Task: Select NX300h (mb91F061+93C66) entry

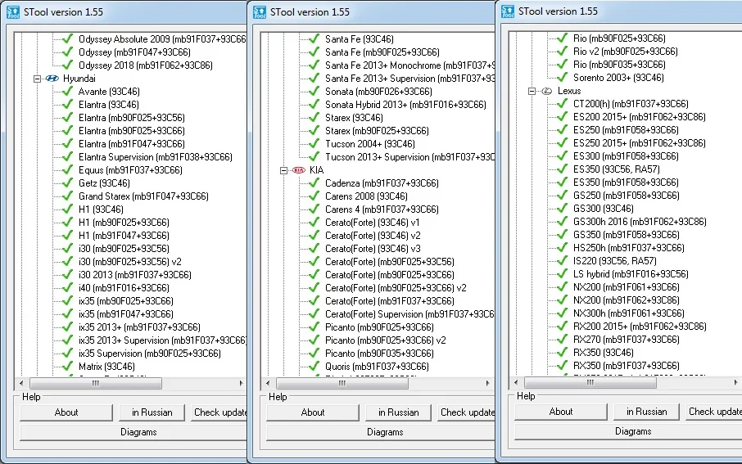Action: click(x=629, y=313)
